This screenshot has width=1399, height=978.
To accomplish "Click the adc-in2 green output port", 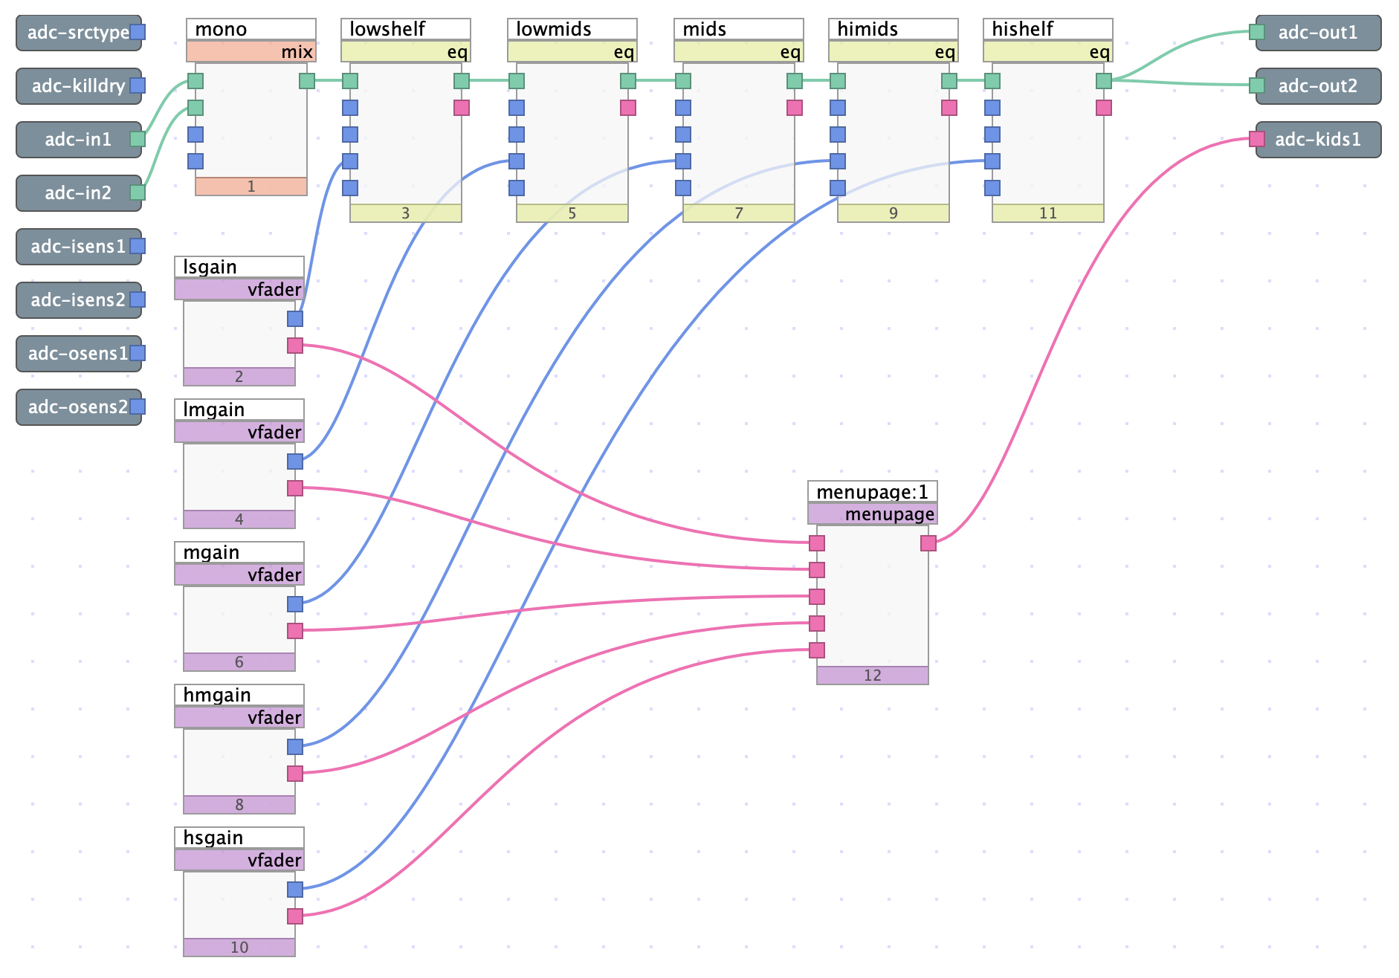I will (x=138, y=192).
